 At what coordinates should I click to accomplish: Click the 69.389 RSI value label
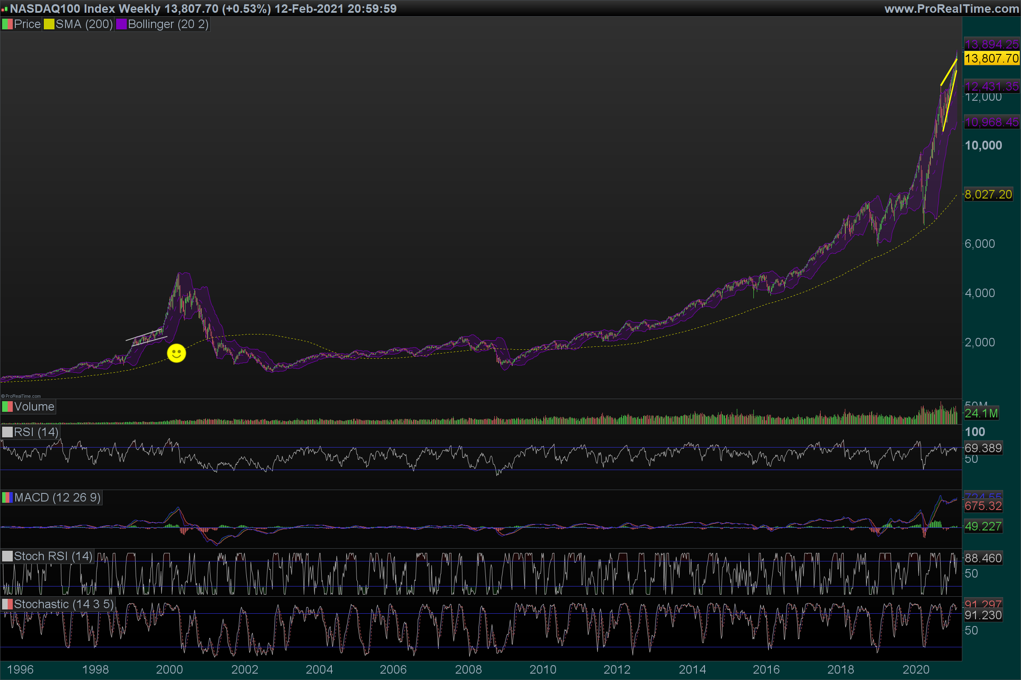pos(983,448)
